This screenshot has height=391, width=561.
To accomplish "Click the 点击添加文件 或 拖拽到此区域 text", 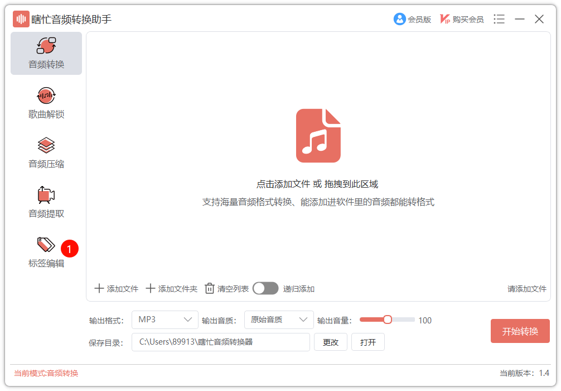I will pos(317,184).
